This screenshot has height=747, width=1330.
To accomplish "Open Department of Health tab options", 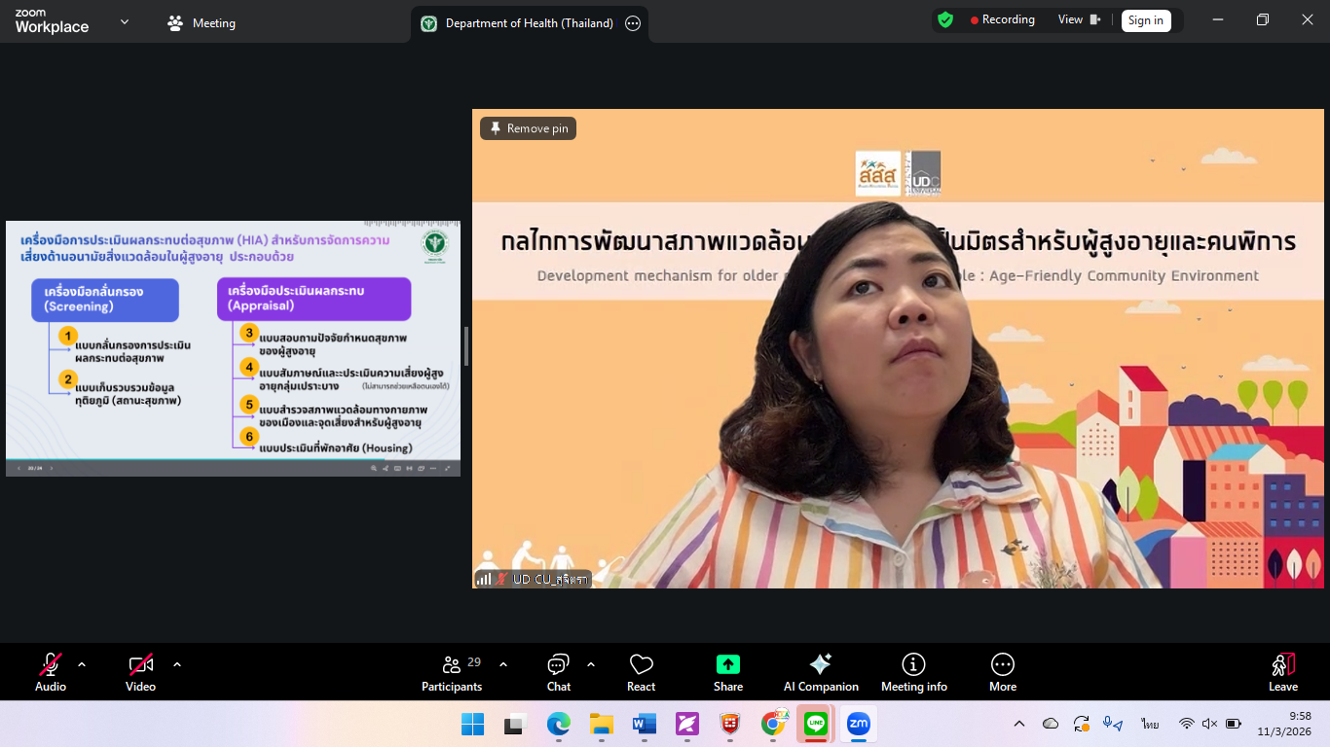I will click(x=633, y=23).
